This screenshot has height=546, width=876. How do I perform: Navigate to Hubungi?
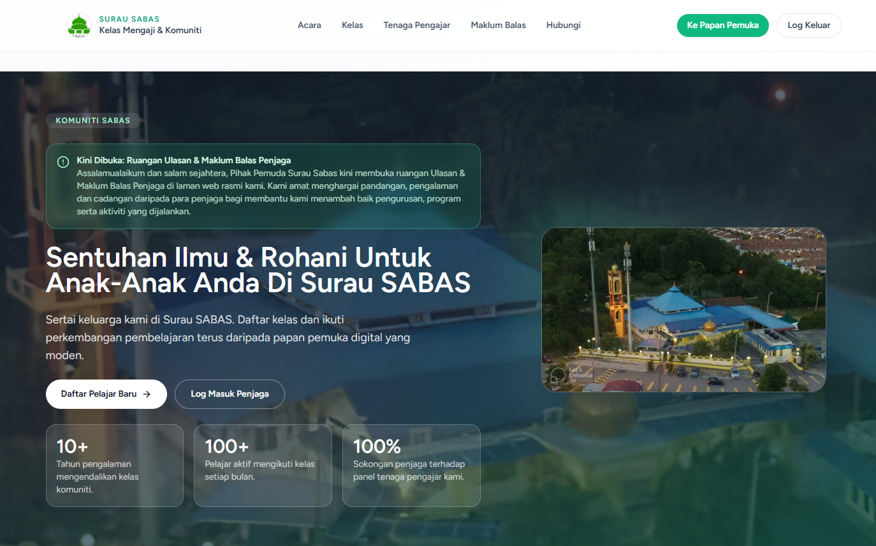point(563,26)
